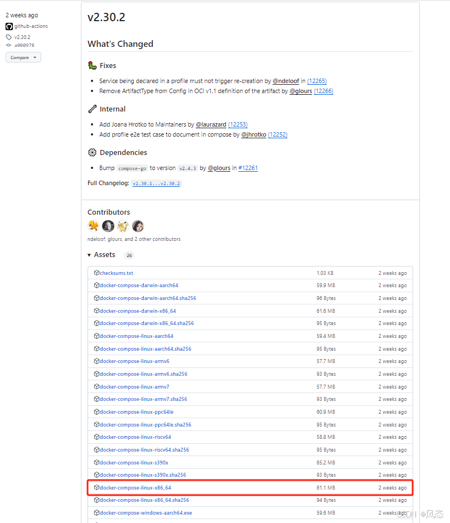Click the package icon for docker-compose-darwin-aarch64
This screenshot has height=523, width=450.
pos(96,285)
